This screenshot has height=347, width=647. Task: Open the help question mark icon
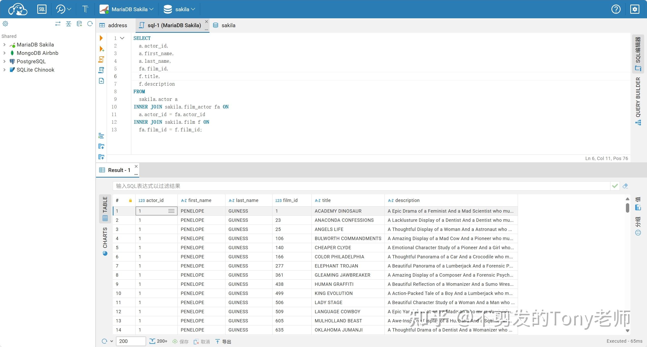[x=616, y=9]
